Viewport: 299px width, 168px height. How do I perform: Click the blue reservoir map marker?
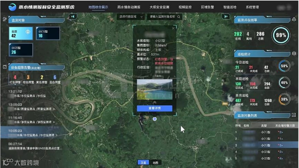click(x=155, y=119)
